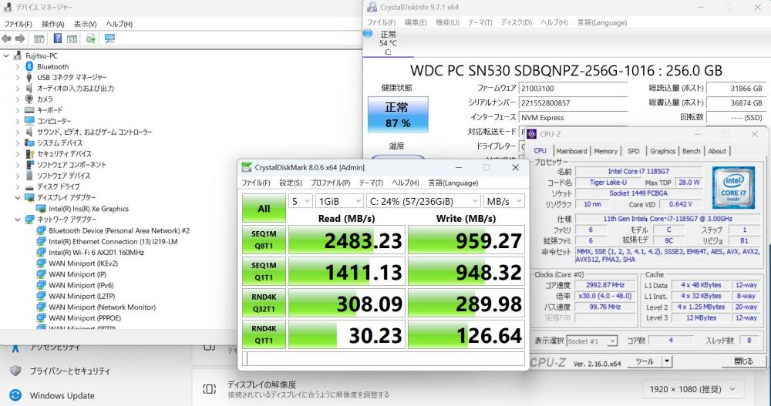Click the ネットワーク アダプター category icon
This screenshot has height=406, width=771.
point(29,220)
